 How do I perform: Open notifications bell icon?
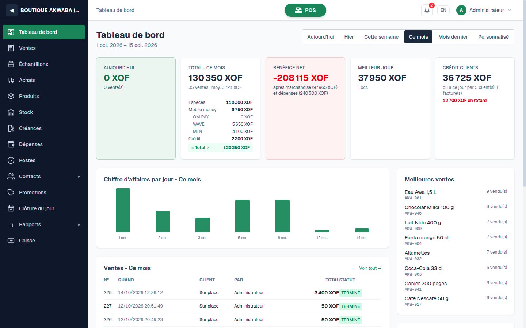click(x=427, y=10)
